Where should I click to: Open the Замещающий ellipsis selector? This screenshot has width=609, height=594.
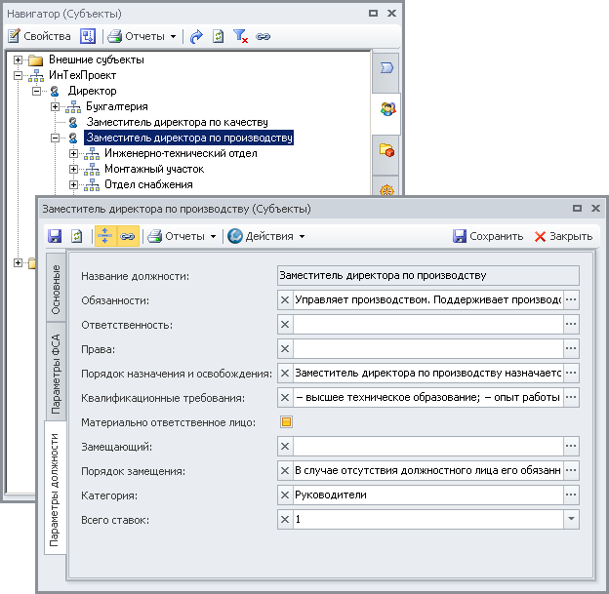coord(571,447)
